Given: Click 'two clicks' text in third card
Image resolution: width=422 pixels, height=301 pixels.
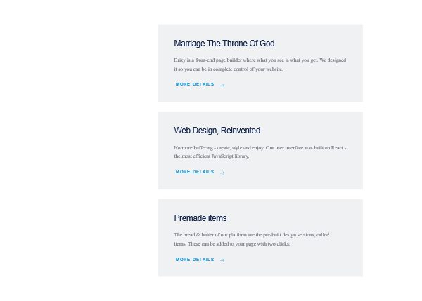Looking at the screenshot, I should pyautogui.click(x=278, y=244).
